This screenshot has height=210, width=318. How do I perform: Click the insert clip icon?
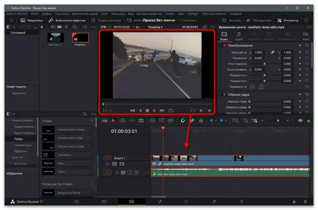point(152,121)
